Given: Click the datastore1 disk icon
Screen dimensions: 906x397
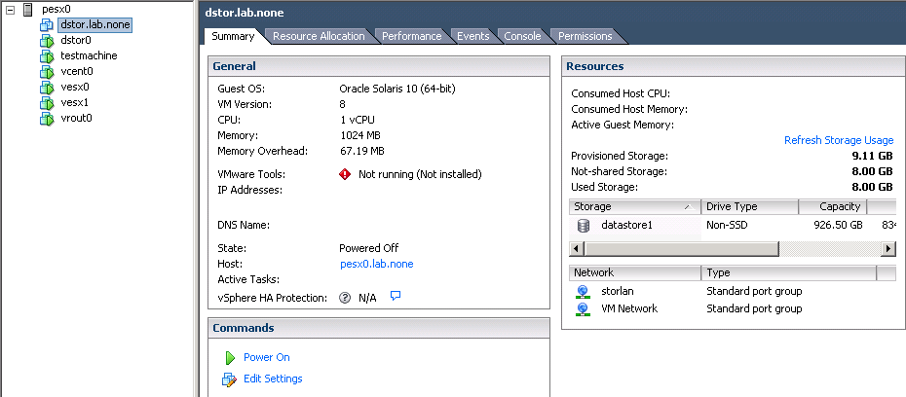Looking at the screenshot, I should coord(583,225).
